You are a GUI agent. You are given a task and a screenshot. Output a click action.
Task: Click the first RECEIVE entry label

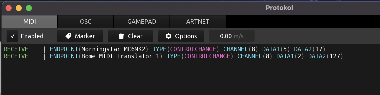(x=16, y=49)
